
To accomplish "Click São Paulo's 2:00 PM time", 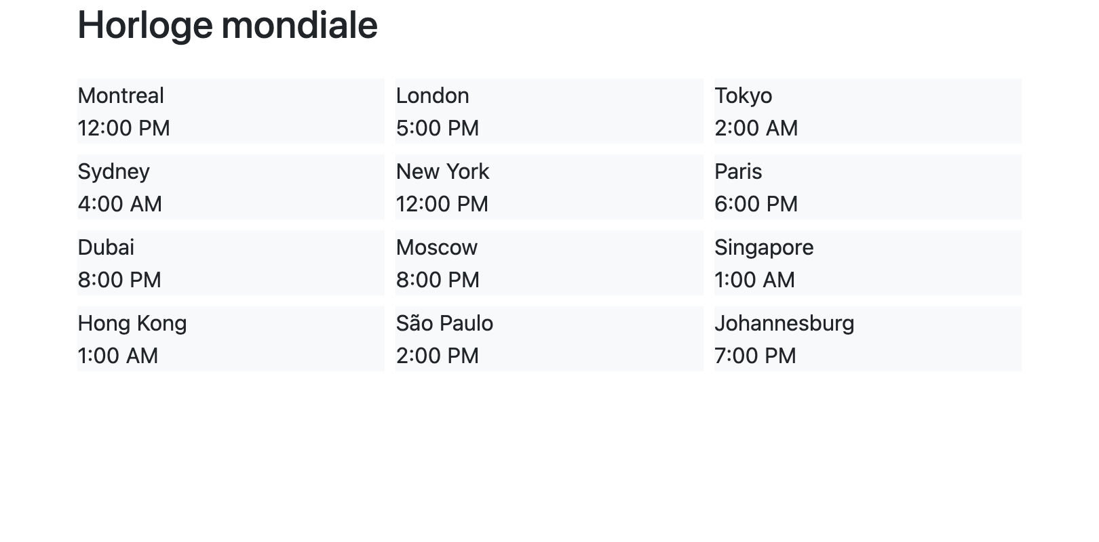I will (x=437, y=356).
